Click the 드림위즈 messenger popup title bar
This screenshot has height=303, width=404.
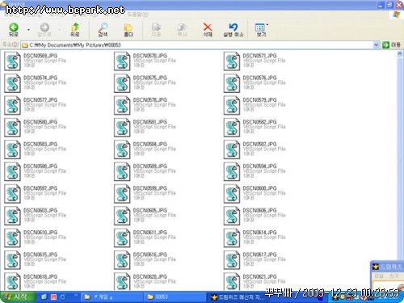coord(387,267)
